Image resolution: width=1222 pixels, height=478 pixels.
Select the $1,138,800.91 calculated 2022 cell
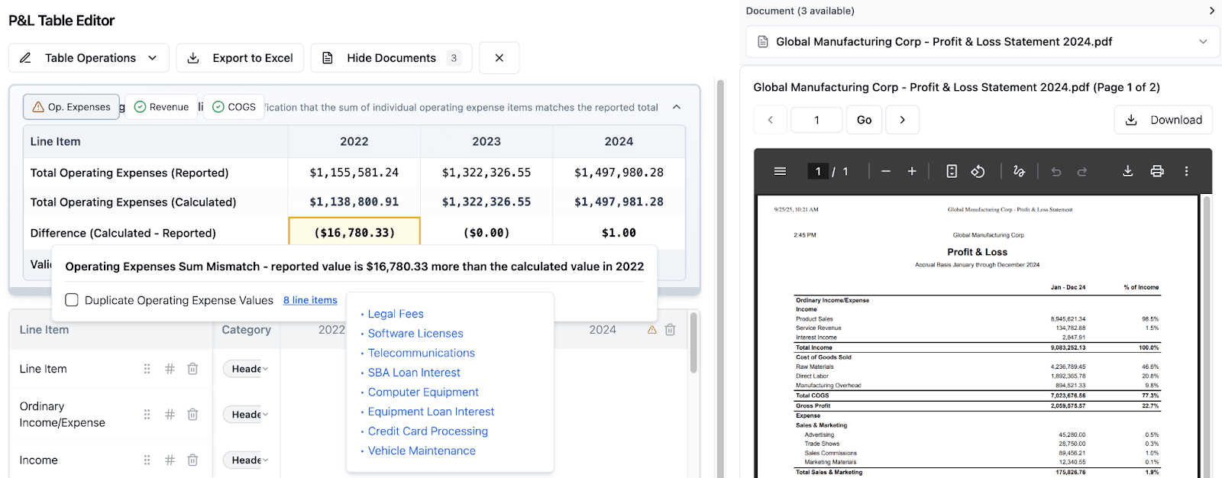coord(354,202)
